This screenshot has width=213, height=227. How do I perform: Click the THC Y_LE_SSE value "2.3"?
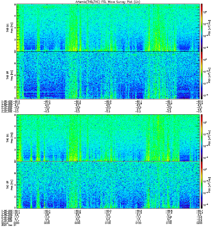(x=108, y=219)
